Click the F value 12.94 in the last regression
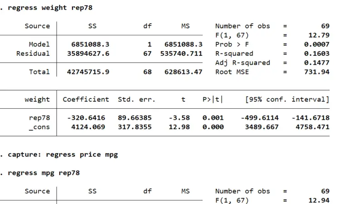 pyautogui.click(x=320, y=200)
